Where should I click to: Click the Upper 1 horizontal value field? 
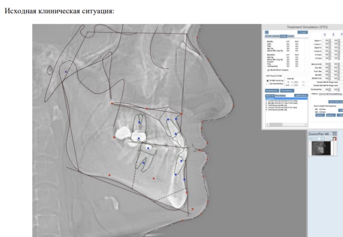(326, 40)
